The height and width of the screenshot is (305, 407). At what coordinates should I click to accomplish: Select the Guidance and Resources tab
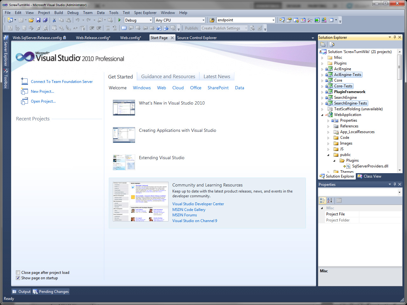[168, 77]
